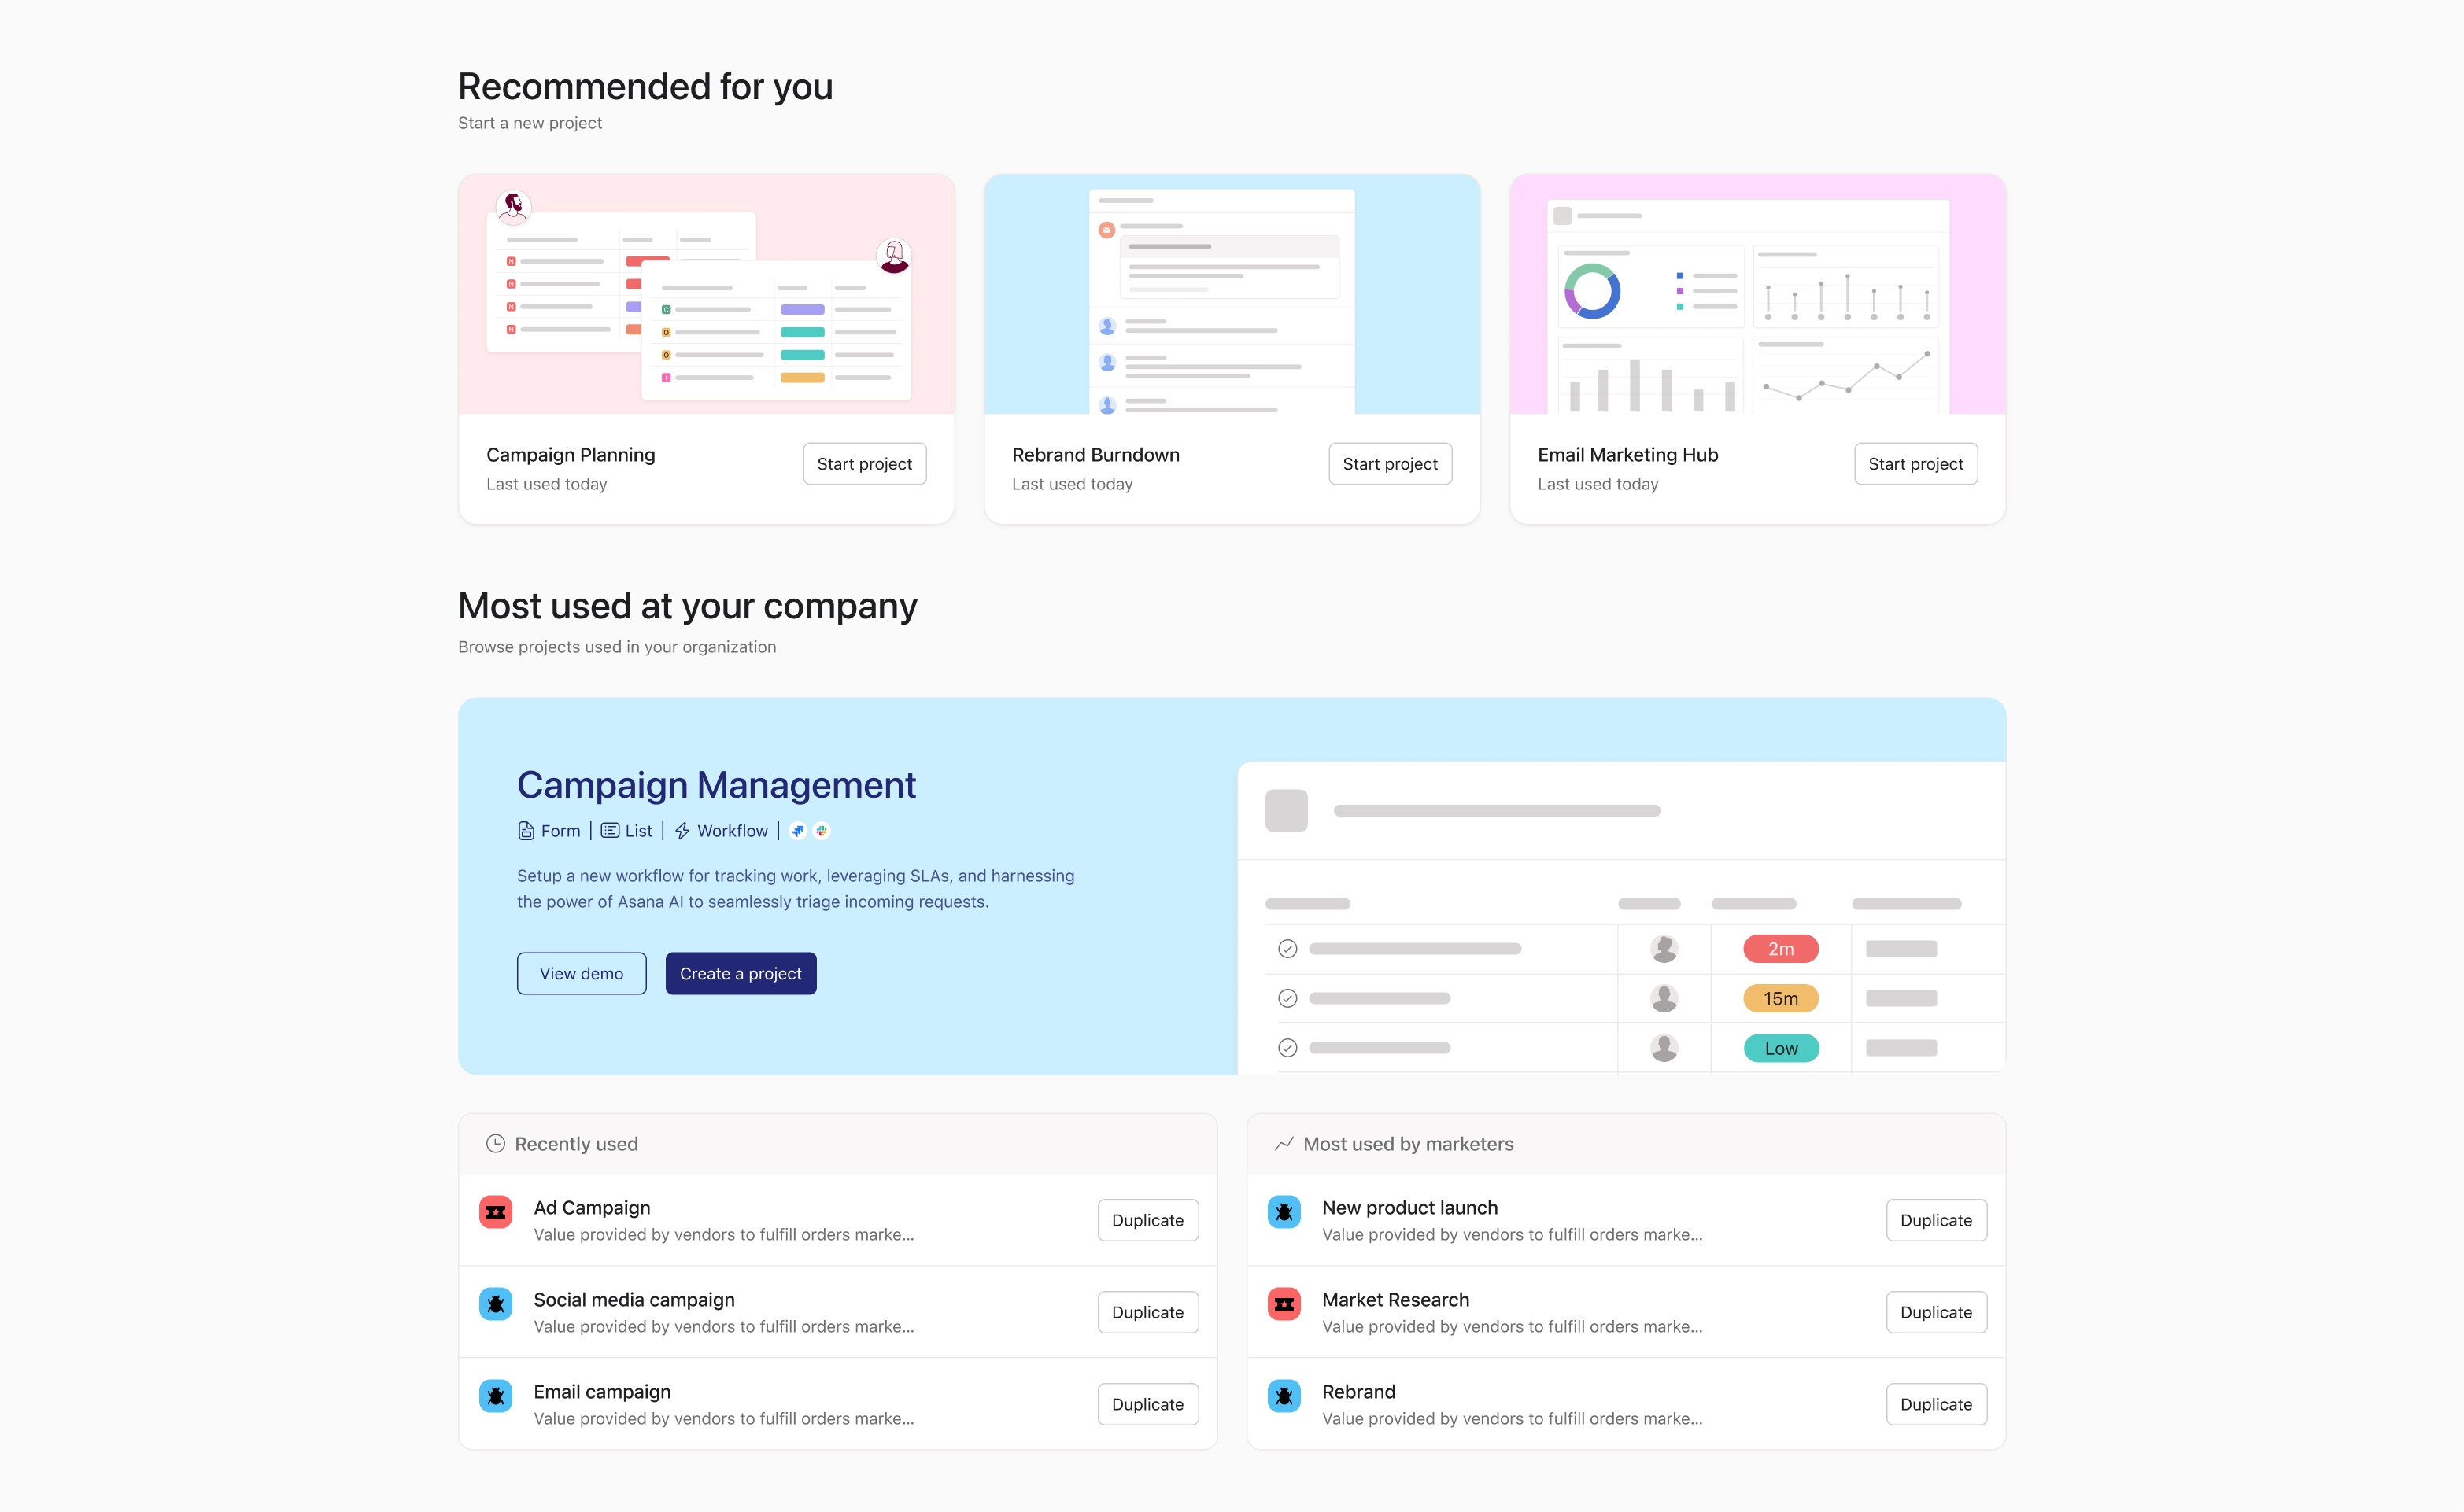Viewport: 2464px width, 1512px height.
Task: Check the circle in the Low row
Action: coord(1287,1048)
